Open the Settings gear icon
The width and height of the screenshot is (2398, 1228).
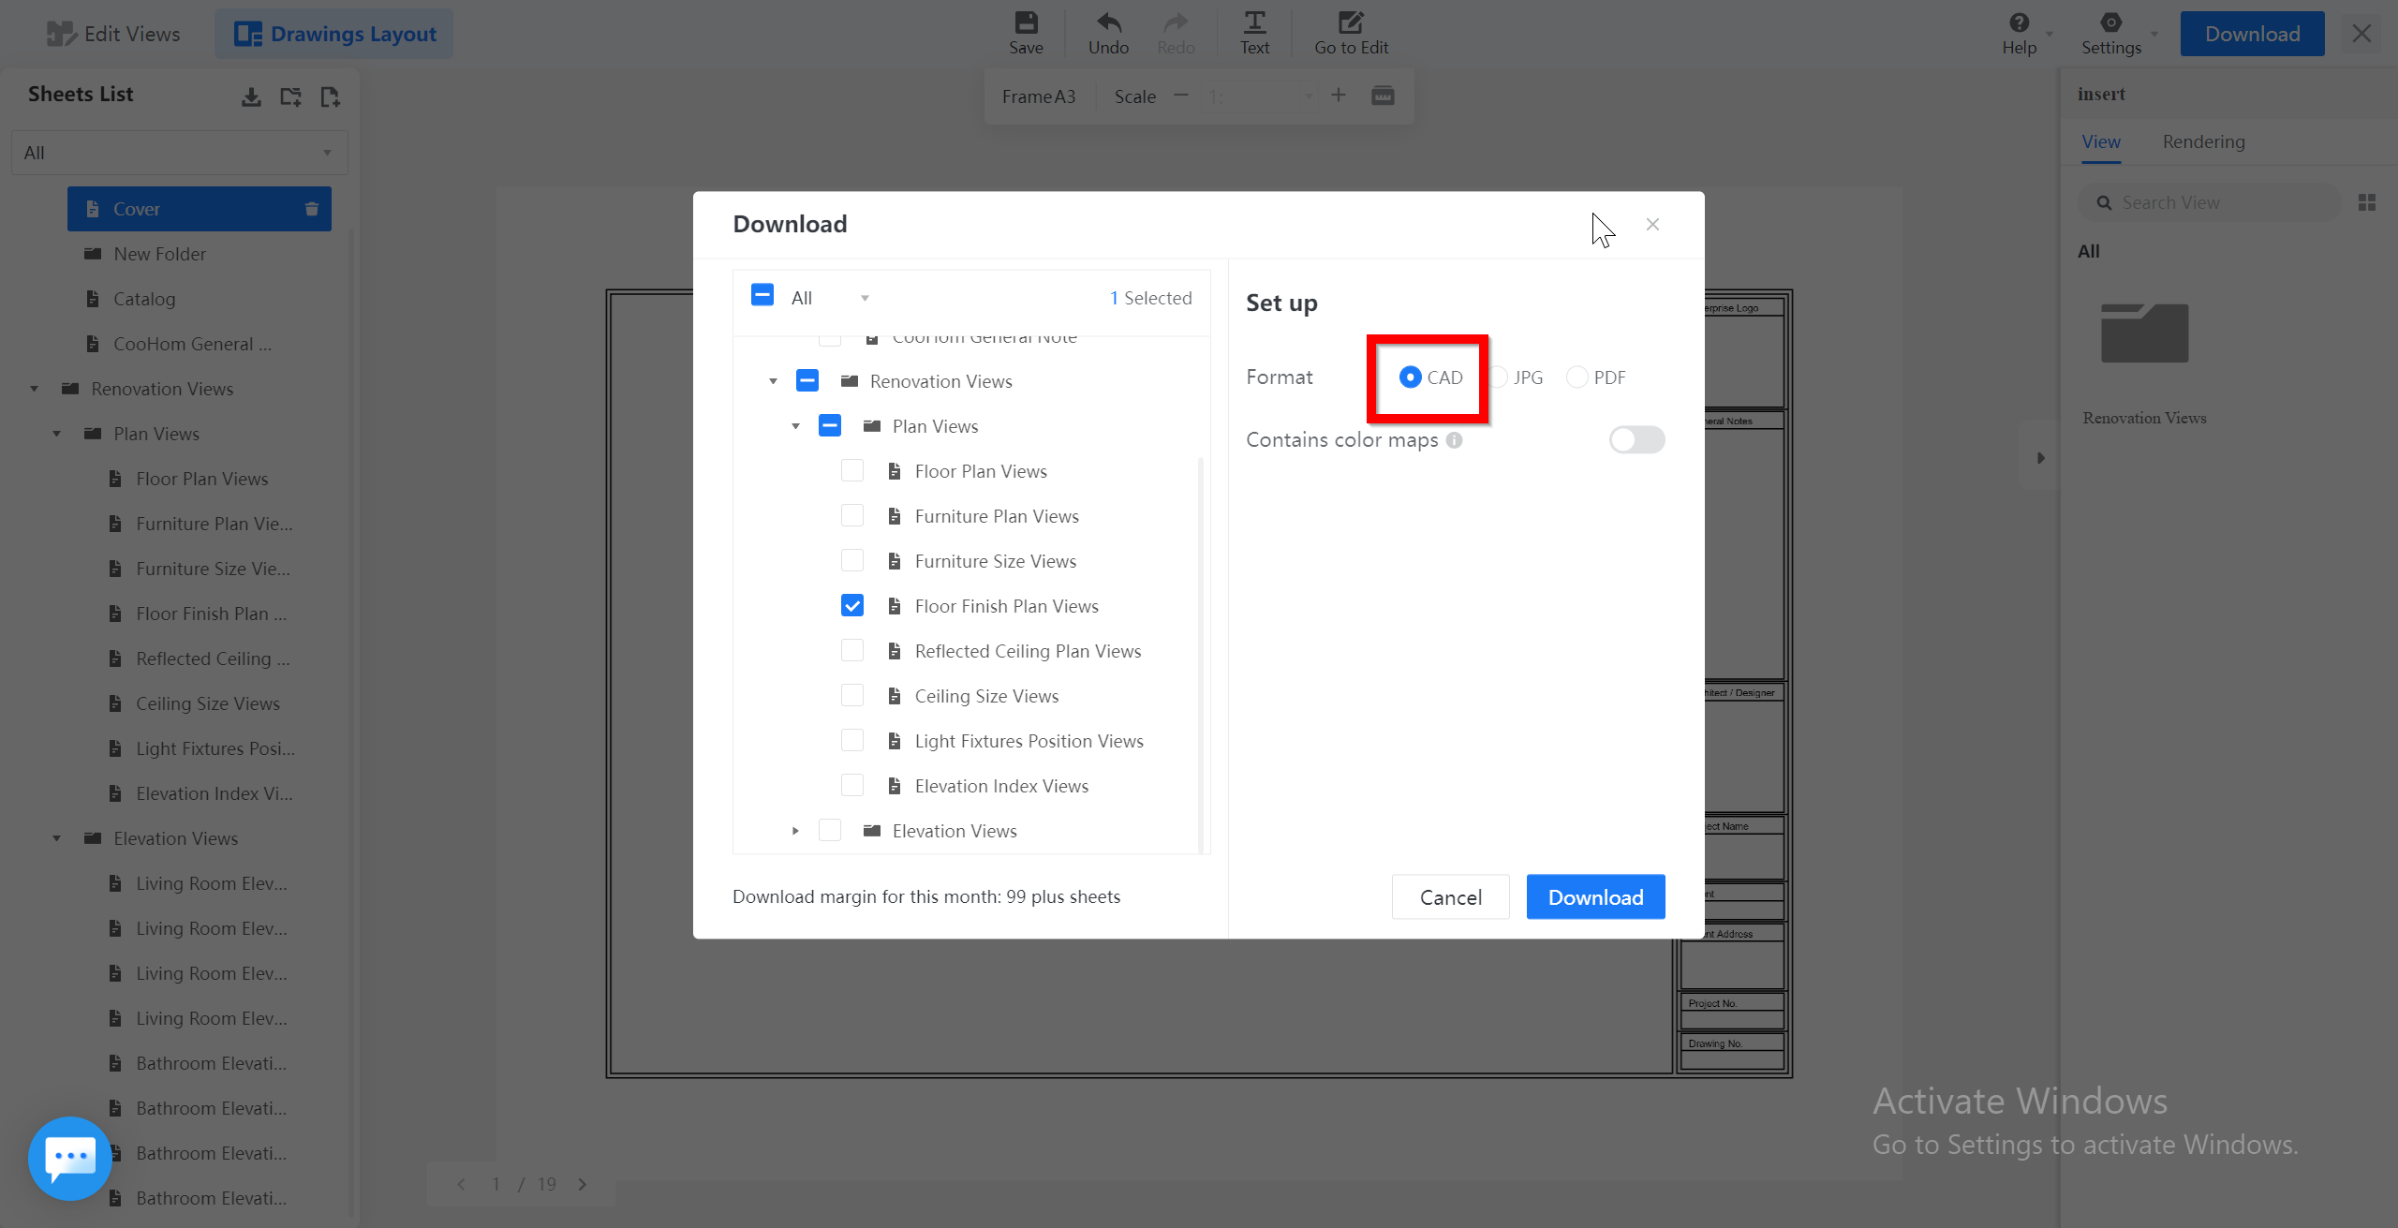(2110, 22)
